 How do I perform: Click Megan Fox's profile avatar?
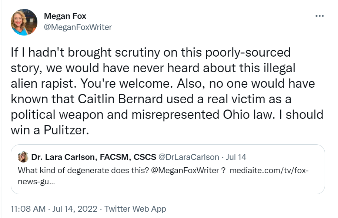click(x=24, y=22)
